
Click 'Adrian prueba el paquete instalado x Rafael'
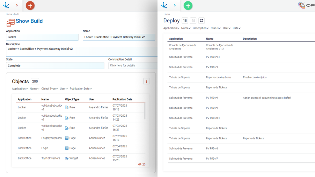267,98
